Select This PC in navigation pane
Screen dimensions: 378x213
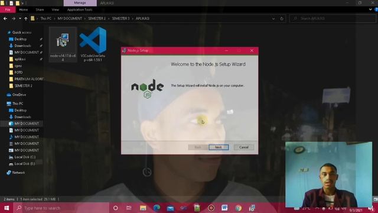[x=18, y=104]
